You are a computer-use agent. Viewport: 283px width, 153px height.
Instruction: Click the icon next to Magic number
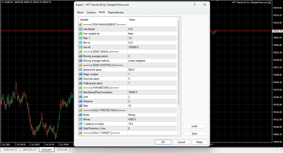[x=80, y=74]
